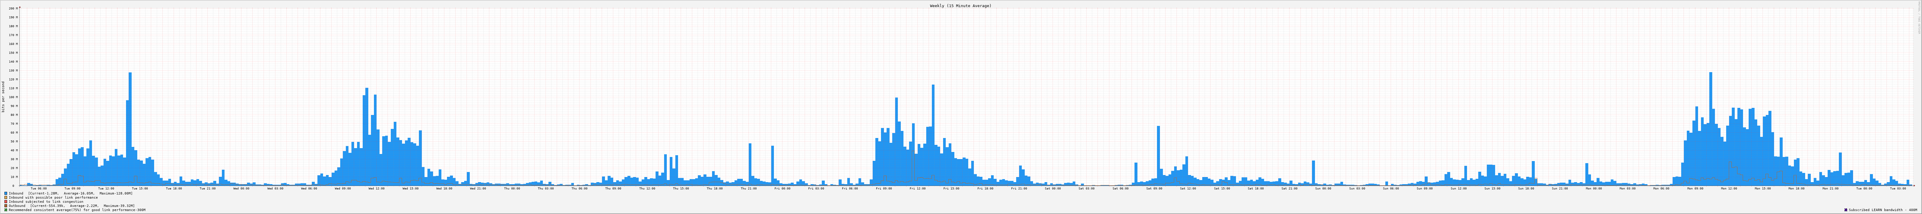Click the blue Inbound legend swatch
The height and width of the screenshot is (214, 1922).
pos(6,193)
